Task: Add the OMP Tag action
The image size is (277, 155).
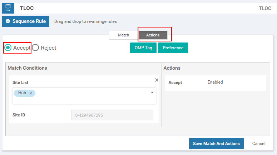Action: (x=143, y=48)
